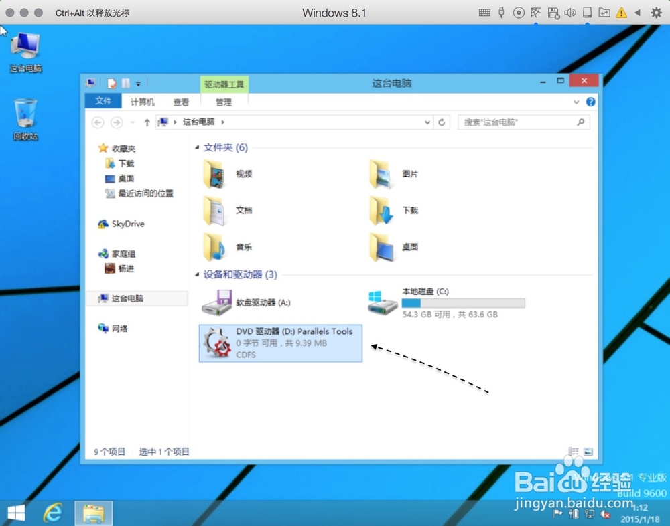The width and height of the screenshot is (670, 526).
Task: Open the Desktop (桌面) folder in main pane
Action: point(394,247)
